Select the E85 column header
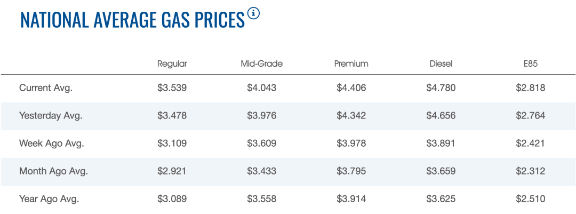This screenshot has height=214, width=576. pos(531,64)
